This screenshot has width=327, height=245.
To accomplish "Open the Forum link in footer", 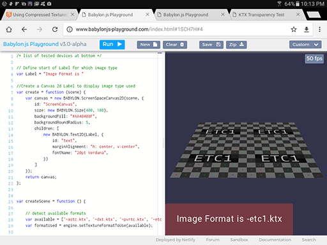I will [213, 240].
